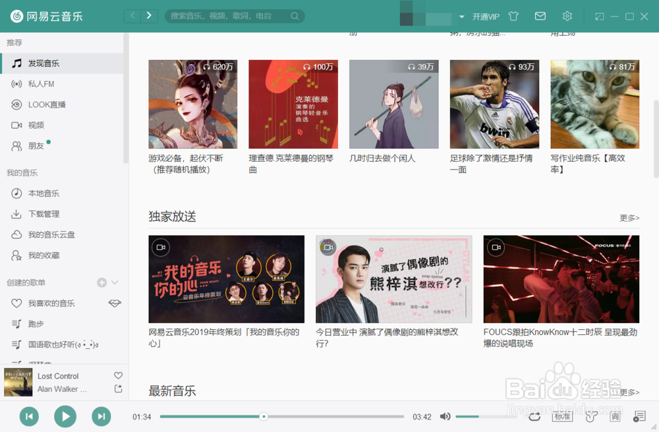
Task: Open sound quality dropdown labeled 标准
Action: point(562,416)
